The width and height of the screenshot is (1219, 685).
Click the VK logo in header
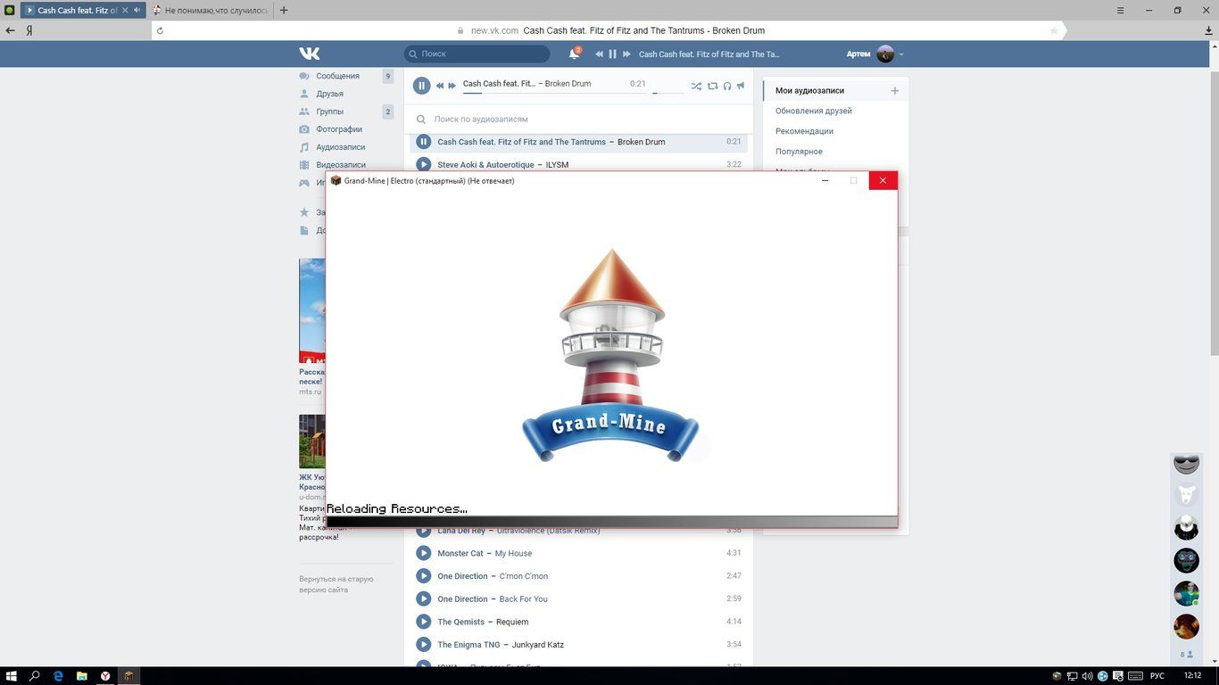coord(310,54)
